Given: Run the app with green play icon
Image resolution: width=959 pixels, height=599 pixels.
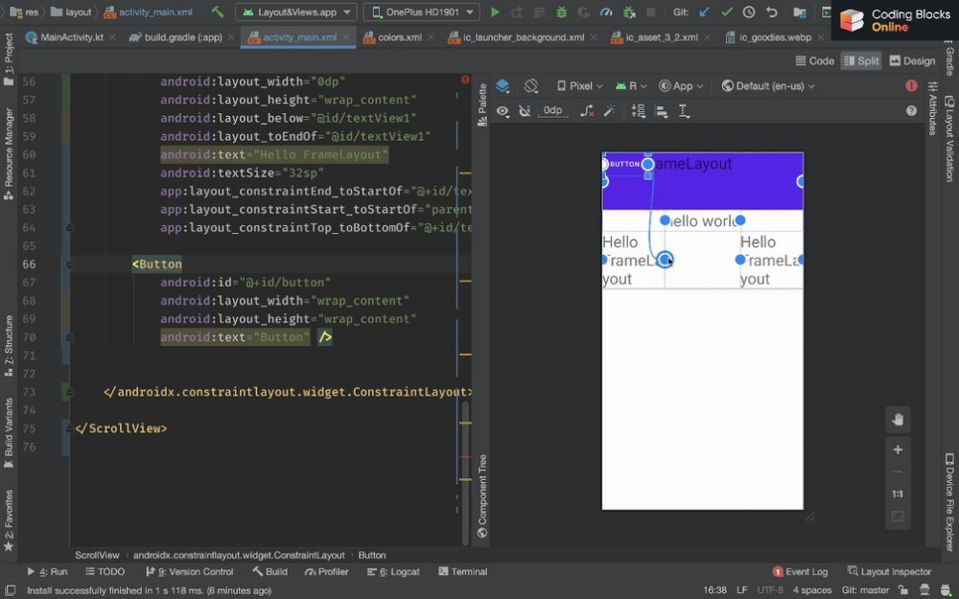Looking at the screenshot, I should click(x=496, y=12).
